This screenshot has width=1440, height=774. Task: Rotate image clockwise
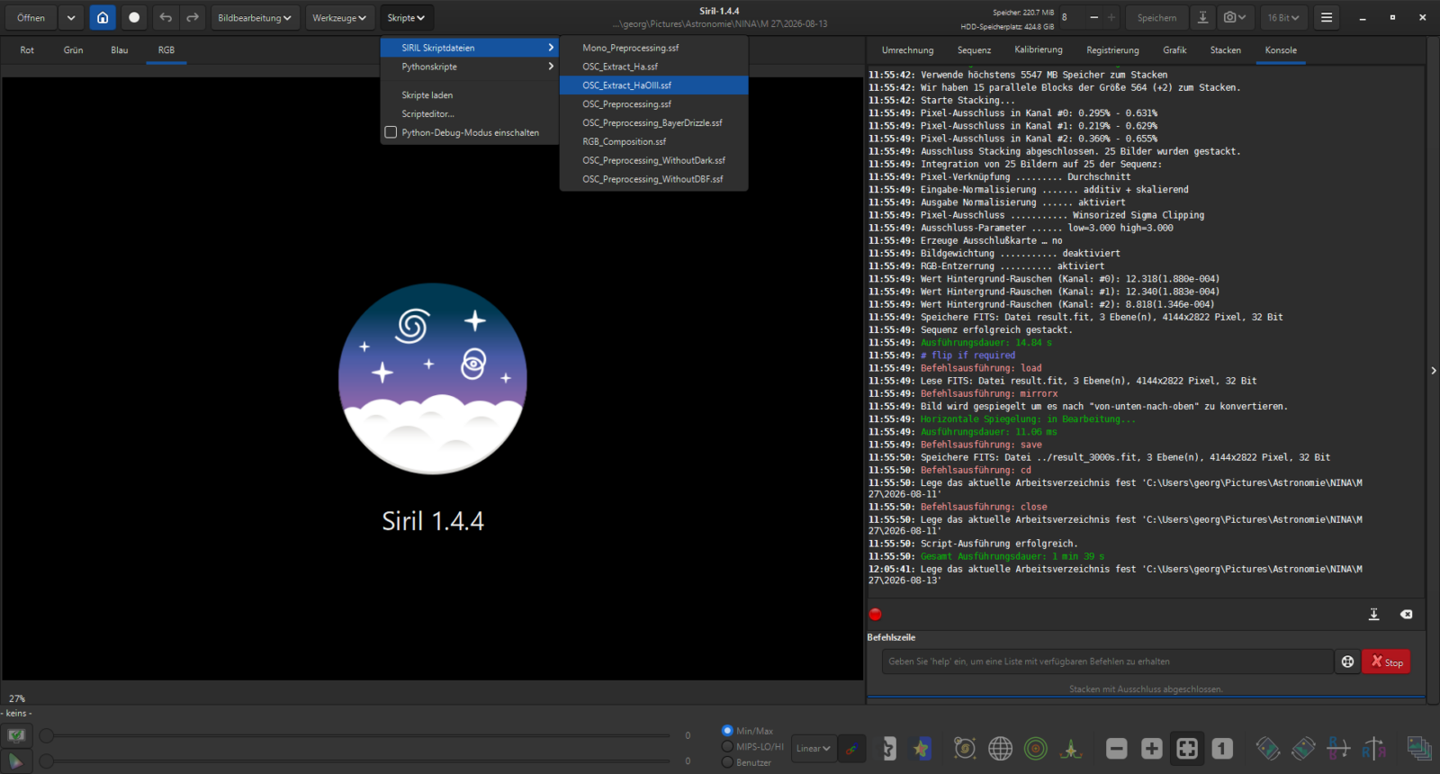point(1303,748)
